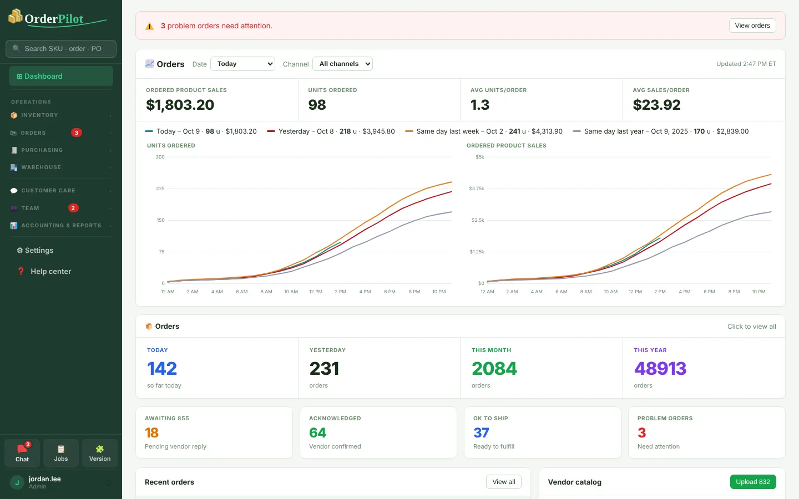This screenshot has height=499, width=799.
Task: Open Version via the green puzzle icon
Action: pyautogui.click(x=100, y=449)
